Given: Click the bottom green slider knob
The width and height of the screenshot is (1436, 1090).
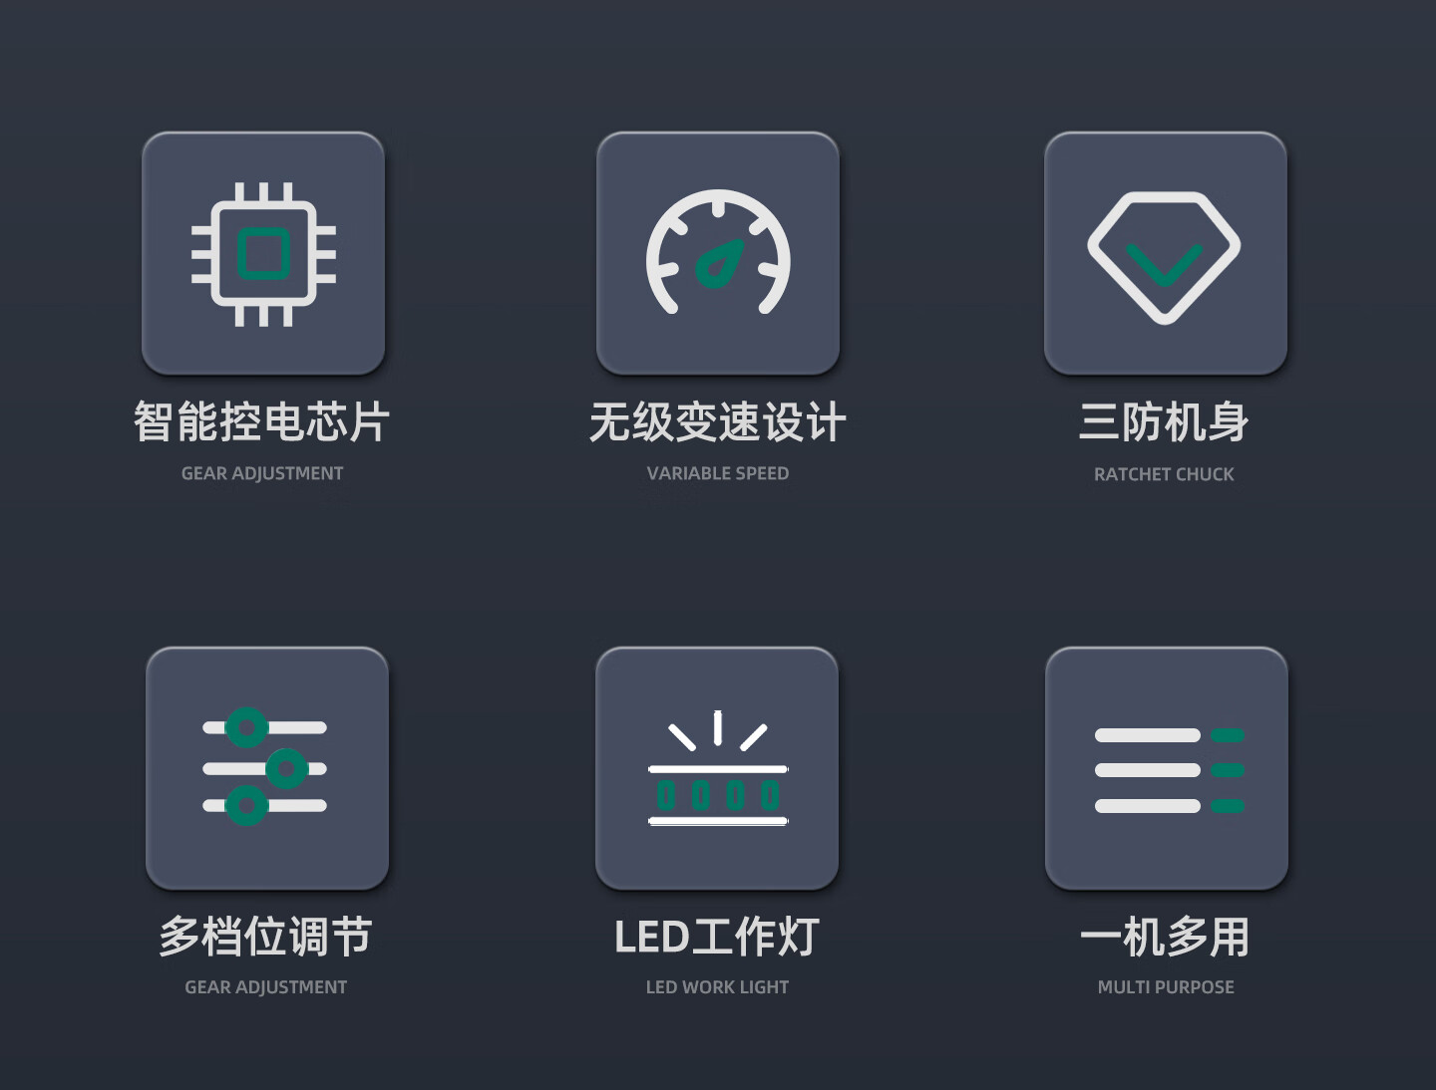Looking at the screenshot, I should [x=246, y=805].
